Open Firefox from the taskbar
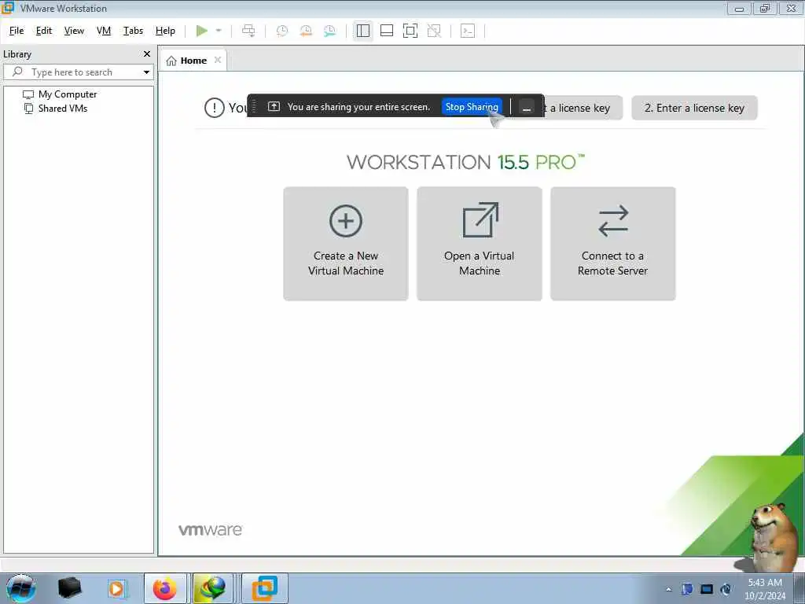The width and height of the screenshot is (805, 604). pyautogui.click(x=165, y=588)
